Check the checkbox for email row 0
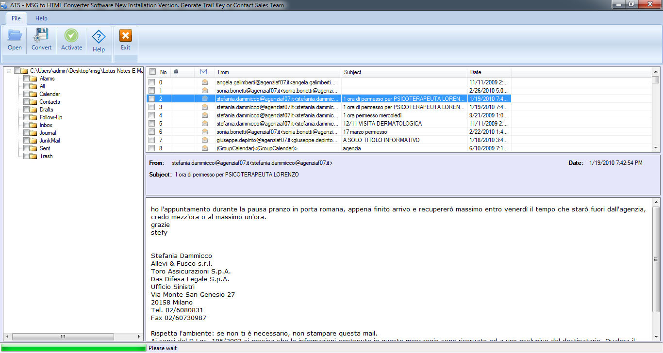The image size is (663, 353). pyautogui.click(x=152, y=82)
